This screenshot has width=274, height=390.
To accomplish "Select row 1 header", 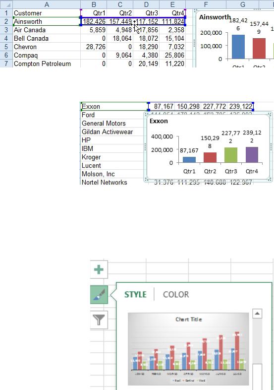I will point(6,13).
